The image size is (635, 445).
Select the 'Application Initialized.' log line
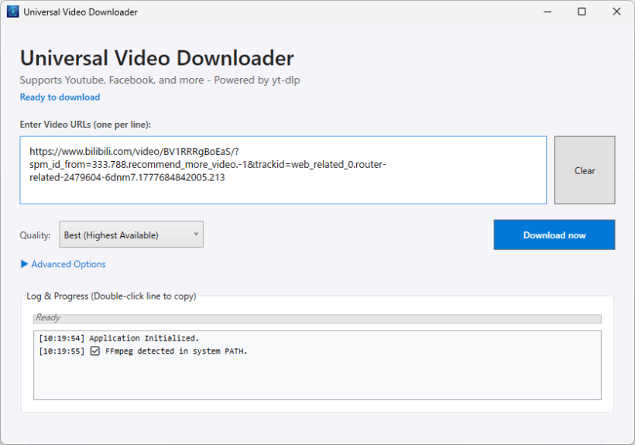pyautogui.click(x=118, y=338)
